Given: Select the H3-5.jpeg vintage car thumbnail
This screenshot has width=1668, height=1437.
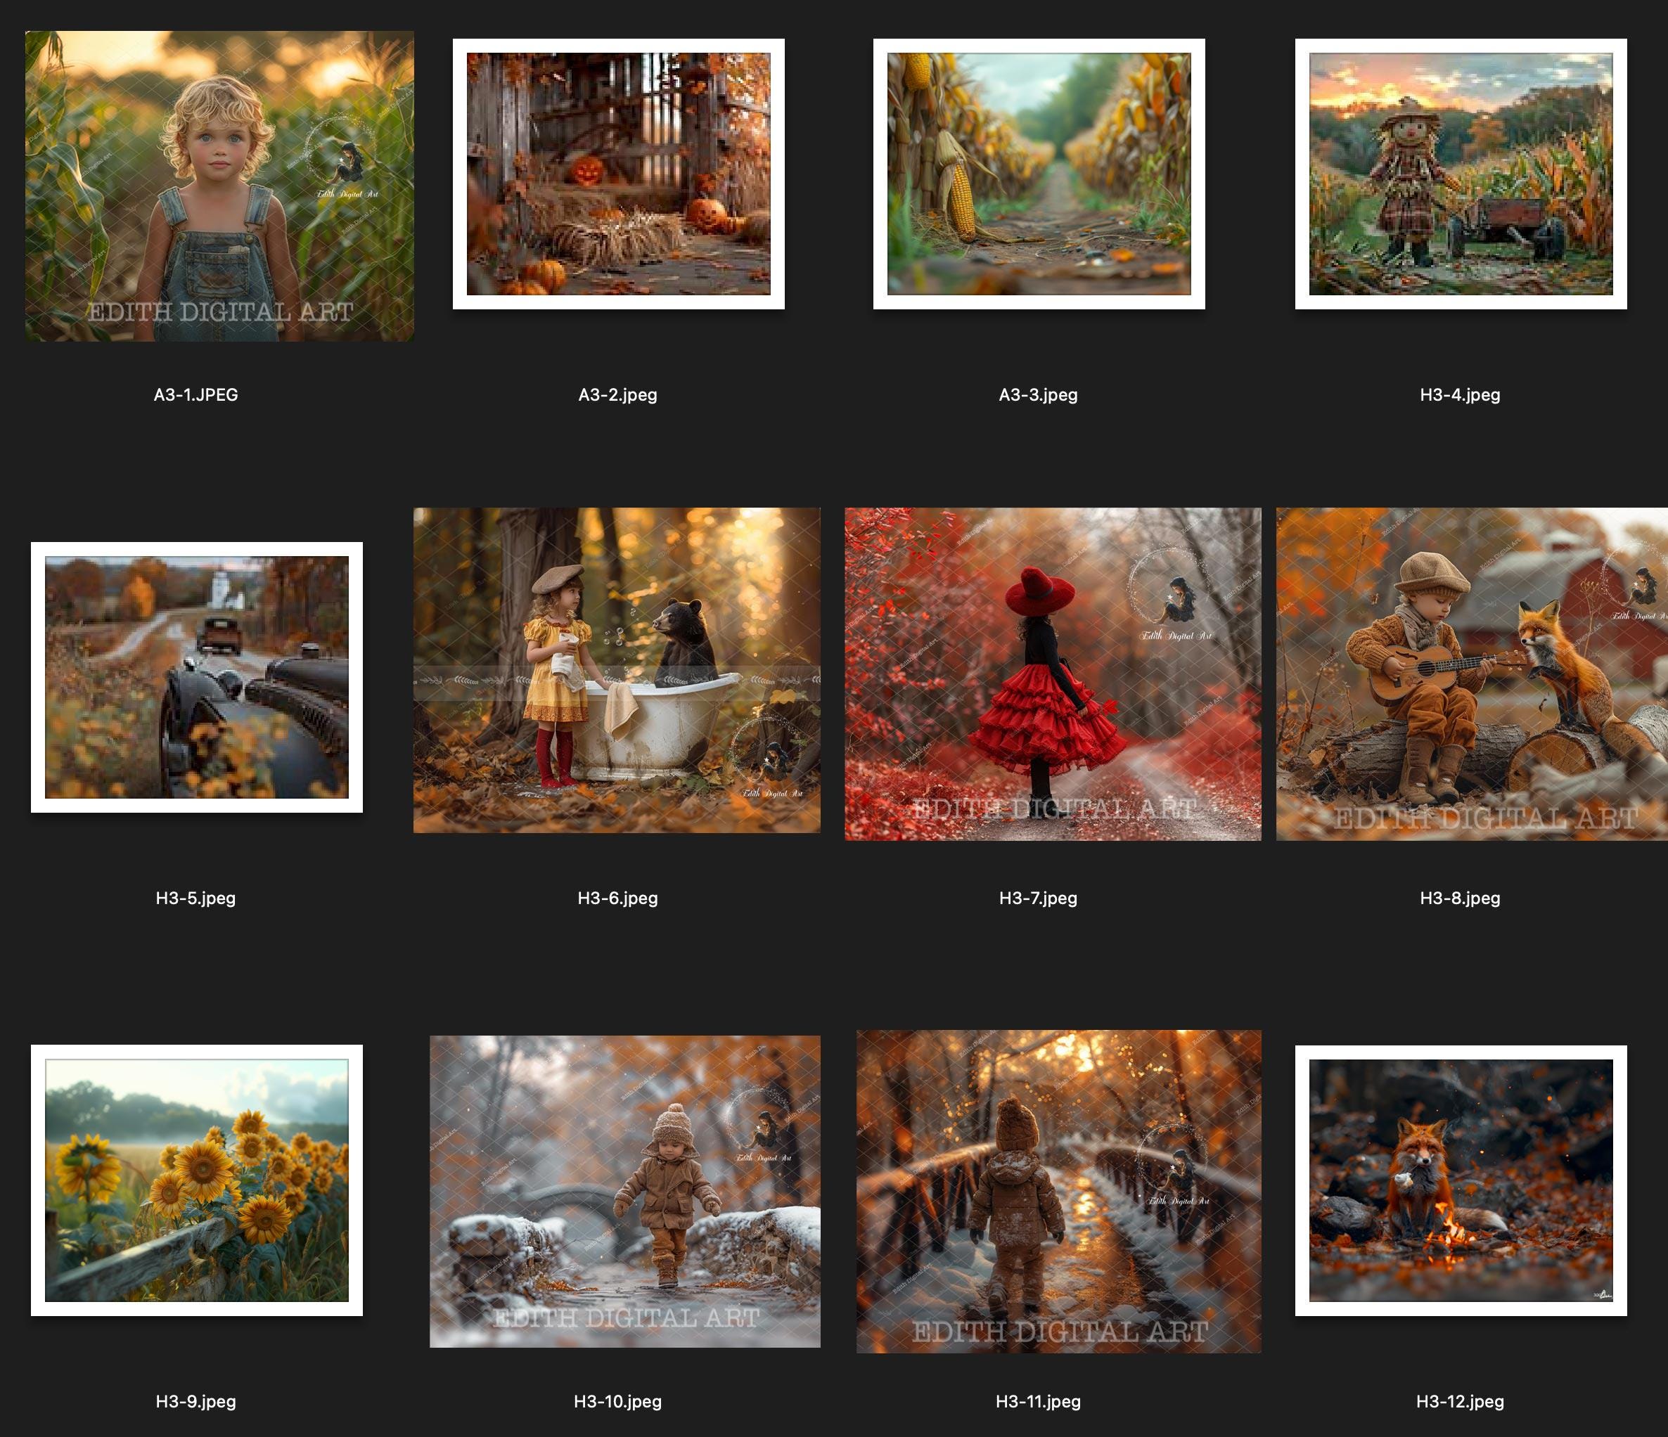Looking at the screenshot, I should (196, 677).
